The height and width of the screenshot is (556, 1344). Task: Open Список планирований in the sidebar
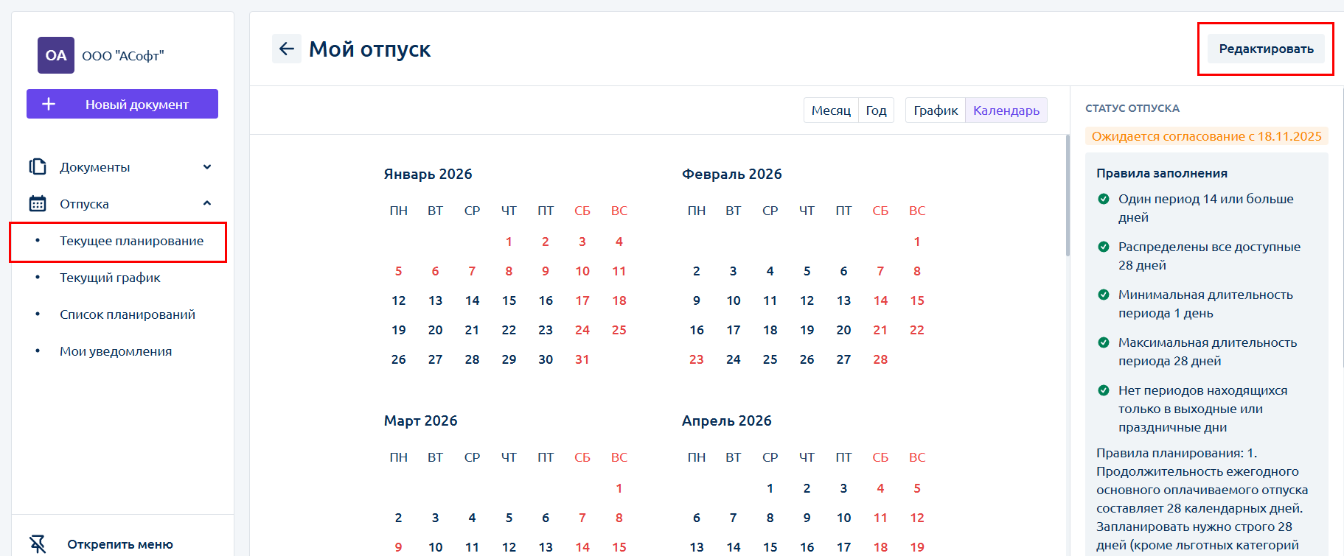point(128,314)
